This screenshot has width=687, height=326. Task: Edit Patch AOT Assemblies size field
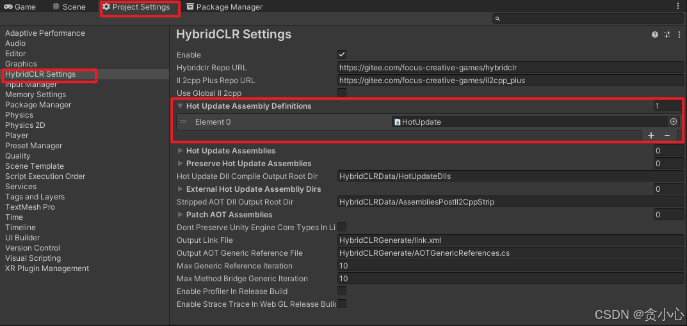(x=668, y=214)
